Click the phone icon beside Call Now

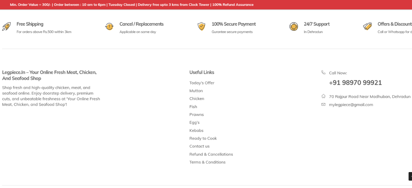323,73
